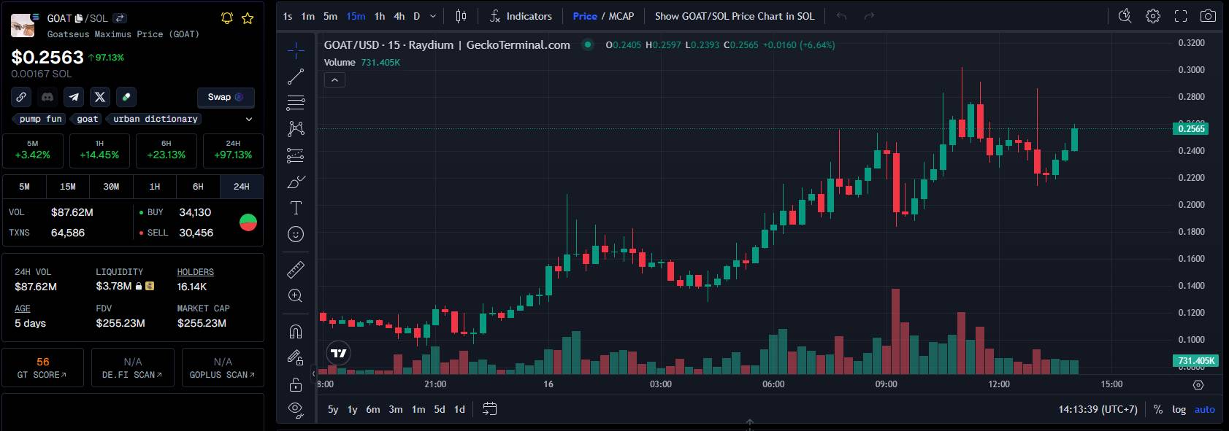Image resolution: width=1229 pixels, height=431 pixels.
Task: Open the go-to-date calendar icon
Action: pyautogui.click(x=490, y=409)
